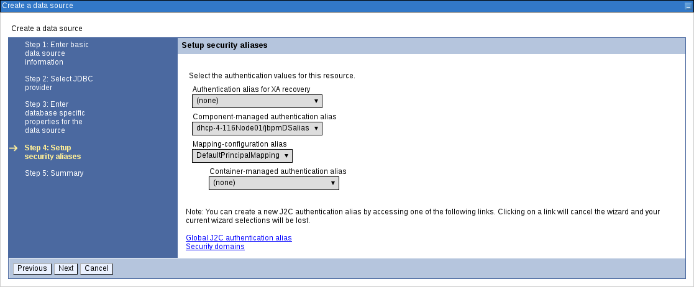This screenshot has width=694, height=287.
Task: Select Step 1: Enter basic data source information
Action: click(57, 53)
